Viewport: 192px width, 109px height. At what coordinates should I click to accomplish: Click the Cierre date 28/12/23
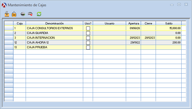pos(148,38)
